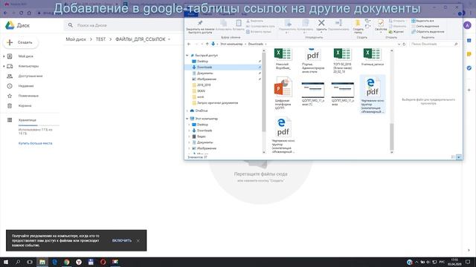Click Этот компьютер in Explorer address bar
This screenshot has height=267, width=476.
click(x=231, y=44)
